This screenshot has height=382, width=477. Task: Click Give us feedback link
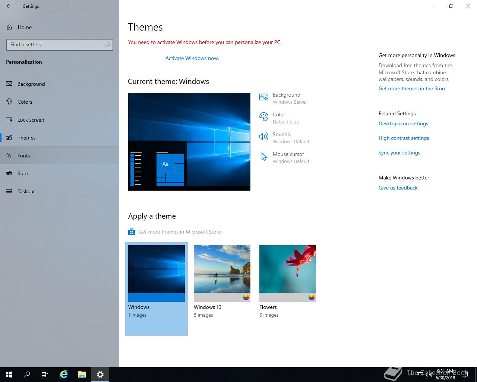click(x=398, y=188)
